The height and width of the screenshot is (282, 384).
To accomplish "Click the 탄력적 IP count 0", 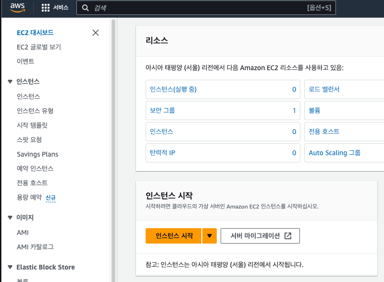I will [x=294, y=153].
